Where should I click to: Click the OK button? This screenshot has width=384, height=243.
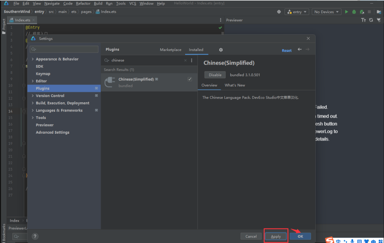(301, 236)
